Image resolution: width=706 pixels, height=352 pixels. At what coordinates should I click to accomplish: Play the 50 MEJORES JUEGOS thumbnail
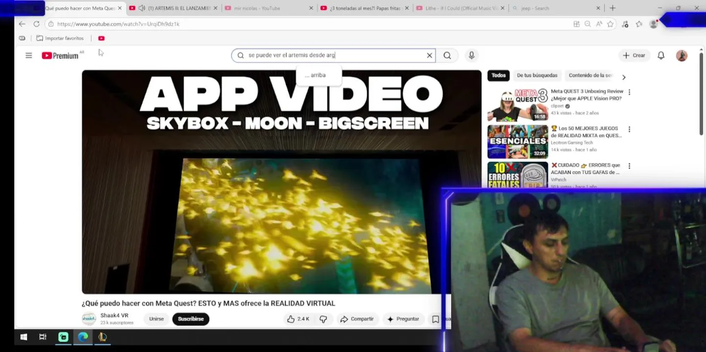(518, 142)
